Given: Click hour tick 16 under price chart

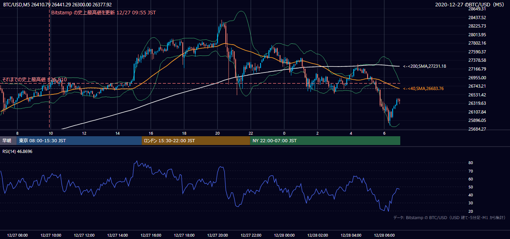Looking at the screenshot, I should (151, 133).
